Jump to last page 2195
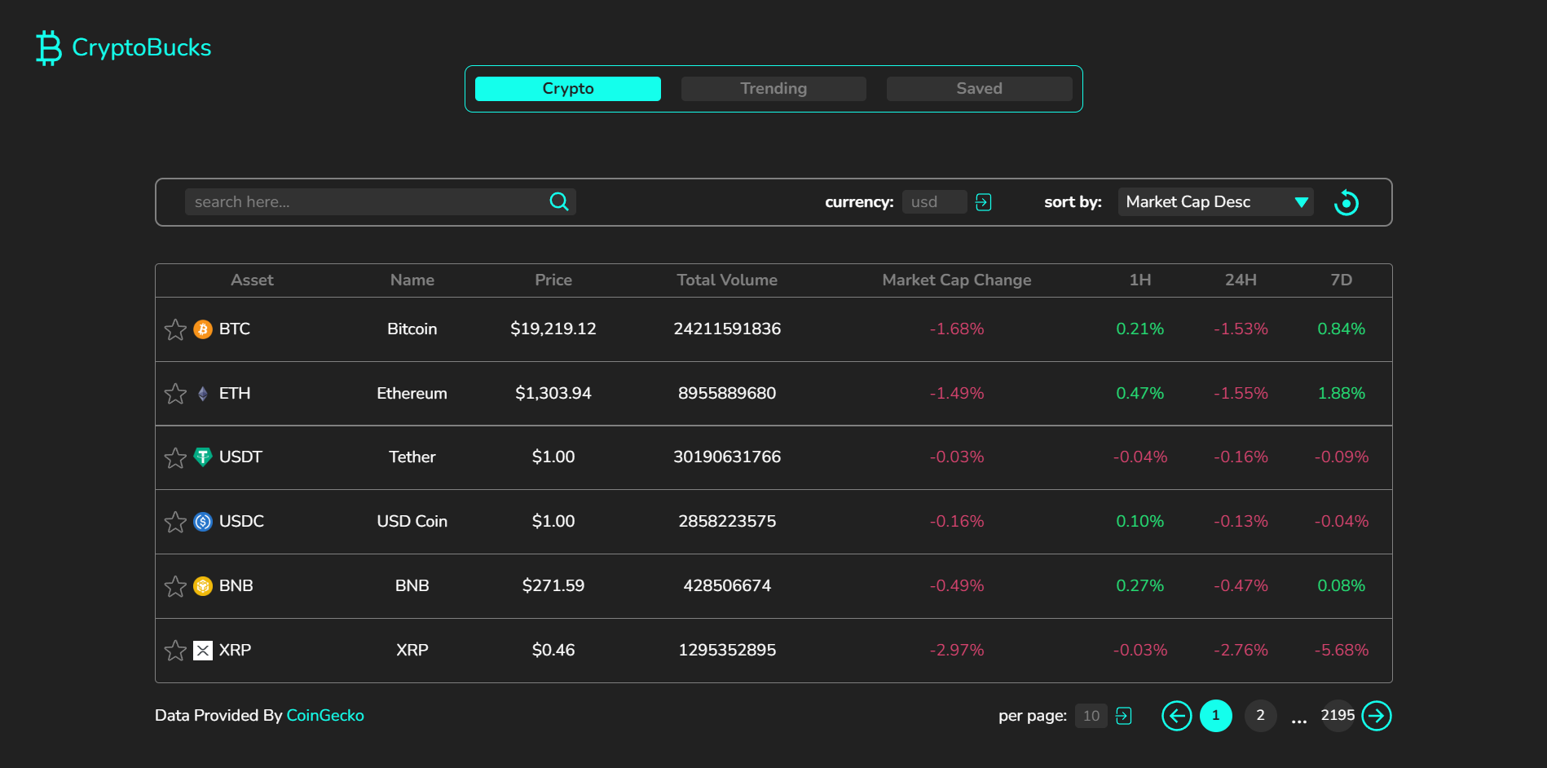 coord(1337,716)
